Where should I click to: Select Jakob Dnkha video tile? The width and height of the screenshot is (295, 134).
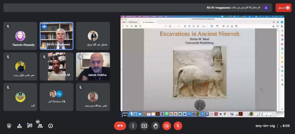tap(93, 66)
